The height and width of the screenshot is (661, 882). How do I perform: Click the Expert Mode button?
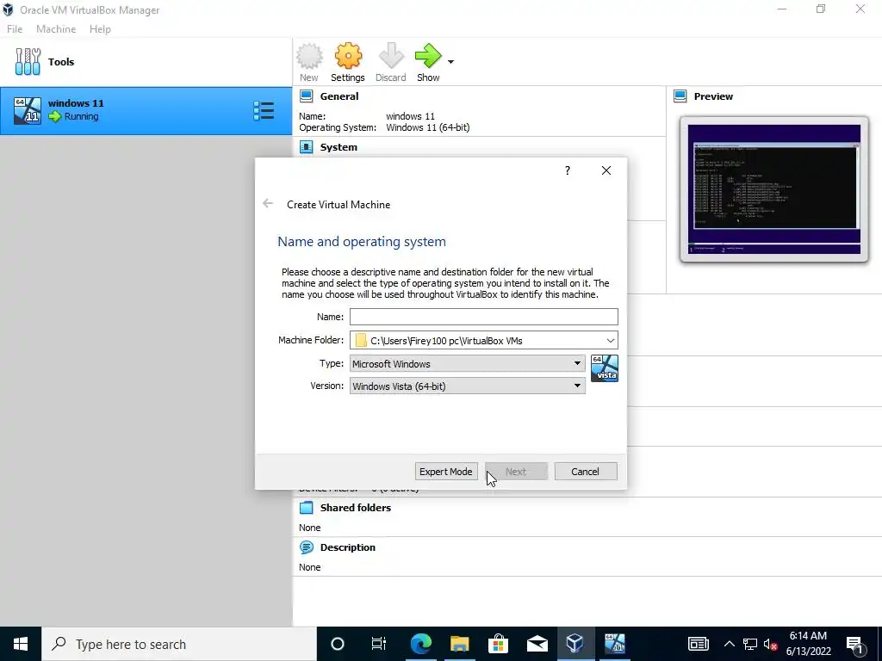pyautogui.click(x=446, y=472)
